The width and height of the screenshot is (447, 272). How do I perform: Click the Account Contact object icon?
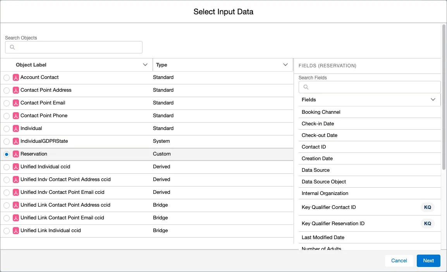coord(16,77)
